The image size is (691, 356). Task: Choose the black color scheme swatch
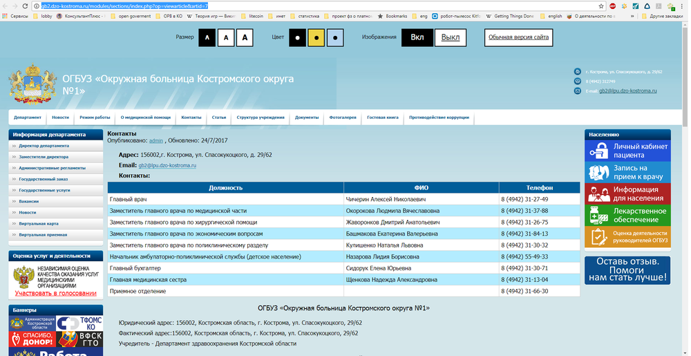coord(297,37)
